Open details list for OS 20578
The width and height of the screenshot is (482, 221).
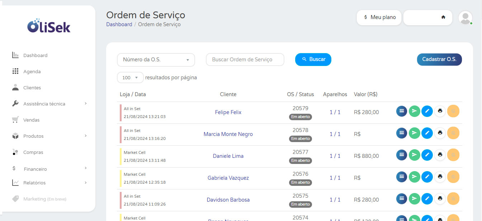pyautogui.click(x=402, y=133)
